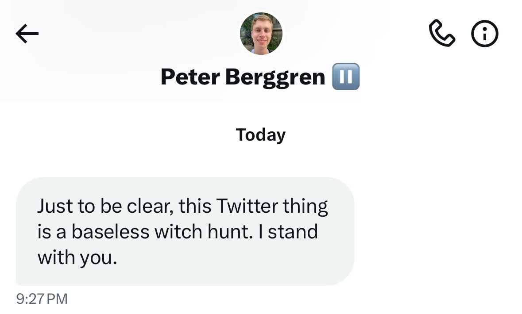
Task: Open Peter Berggren's profile photo
Action: pyautogui.click(x=261, y=33)
